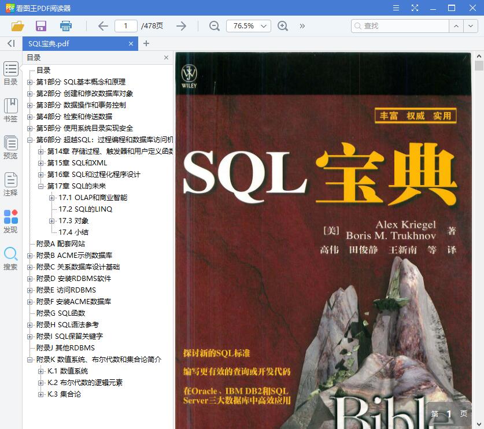This screenshot has height=429, width=484.
Task: Collapse 第6部分 超越SQL node
Action: (x=29, y=140)
